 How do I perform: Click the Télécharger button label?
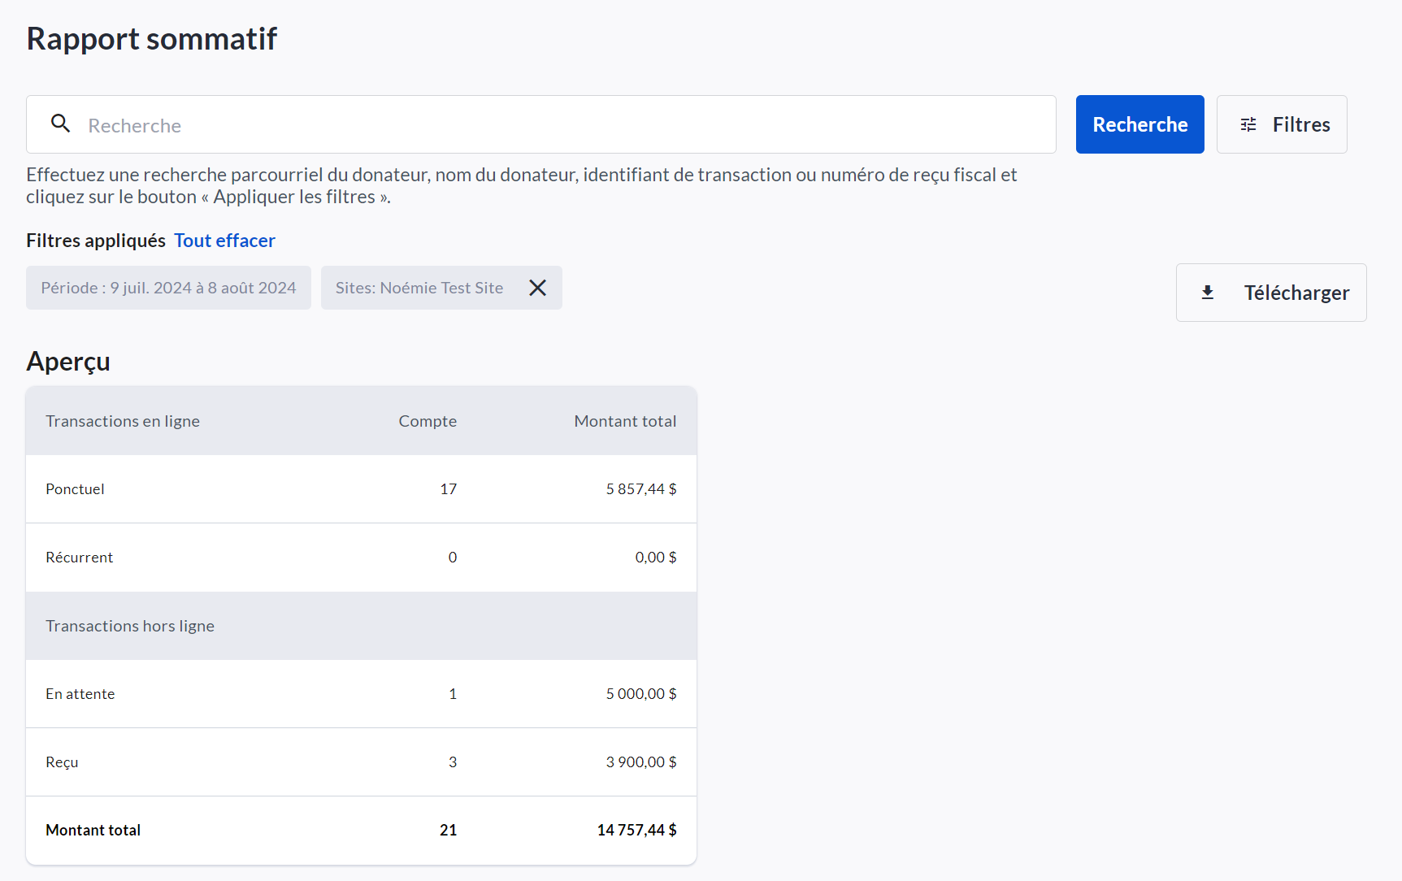point(1296,293)
